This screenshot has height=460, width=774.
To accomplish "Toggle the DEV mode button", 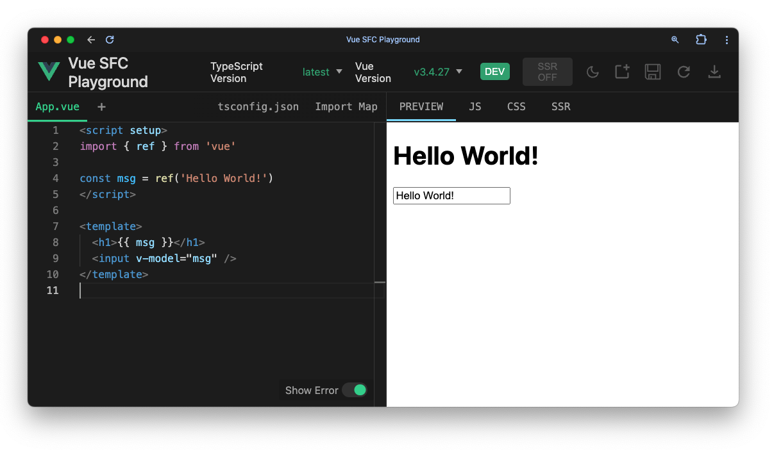I will click(495, 72).
